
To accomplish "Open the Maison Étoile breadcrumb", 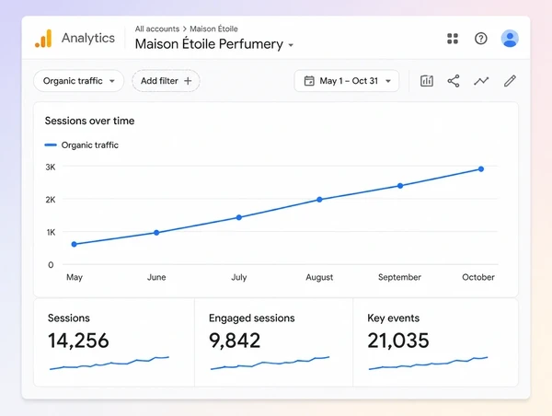I will pyautogui.click(x=213, y=29).
